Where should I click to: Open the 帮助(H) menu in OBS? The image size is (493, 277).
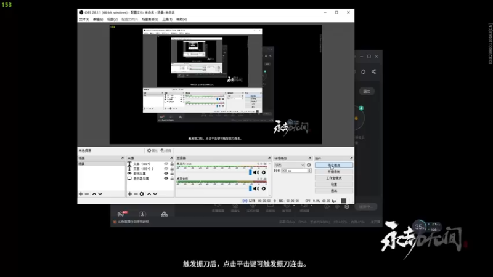tap(181, 20)
